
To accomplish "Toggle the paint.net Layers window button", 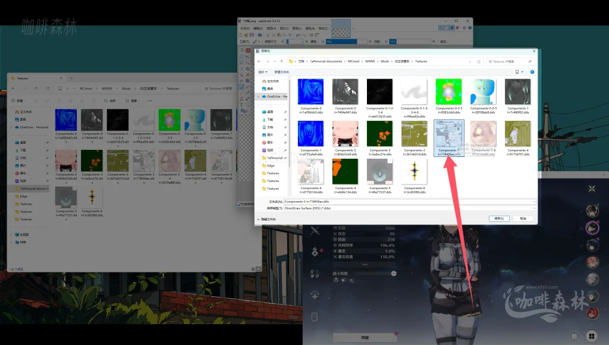I will 452,28.
